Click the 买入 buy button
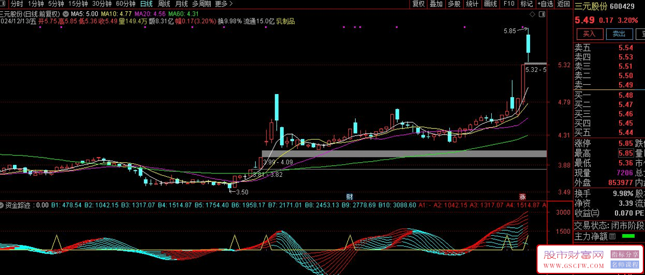This screenshot has height=275, width=645. pos(589,34)
